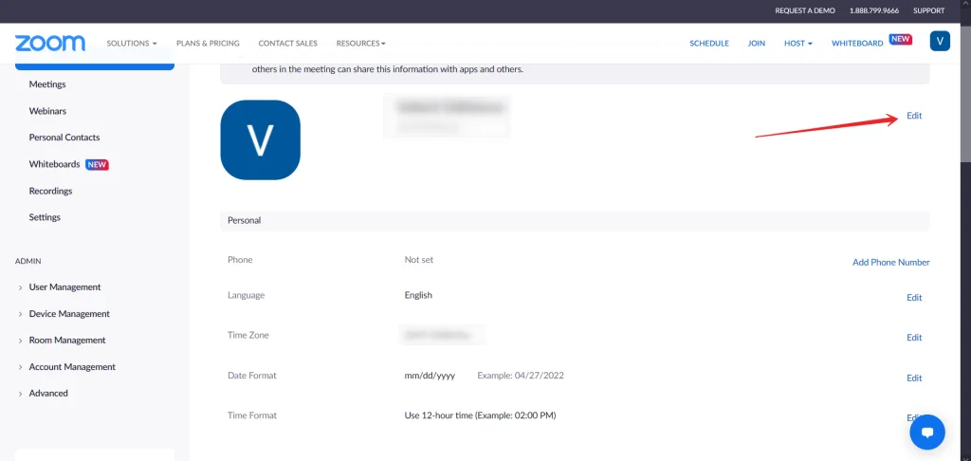The height and width of the screenshot is (461, 971).
Task: Click the 1.888.799.9666 phone number
Action: [x=874, y=11]
